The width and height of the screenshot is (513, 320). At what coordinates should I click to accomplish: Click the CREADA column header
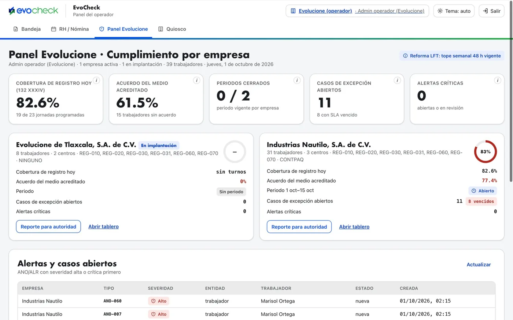[x=409, y=288]
